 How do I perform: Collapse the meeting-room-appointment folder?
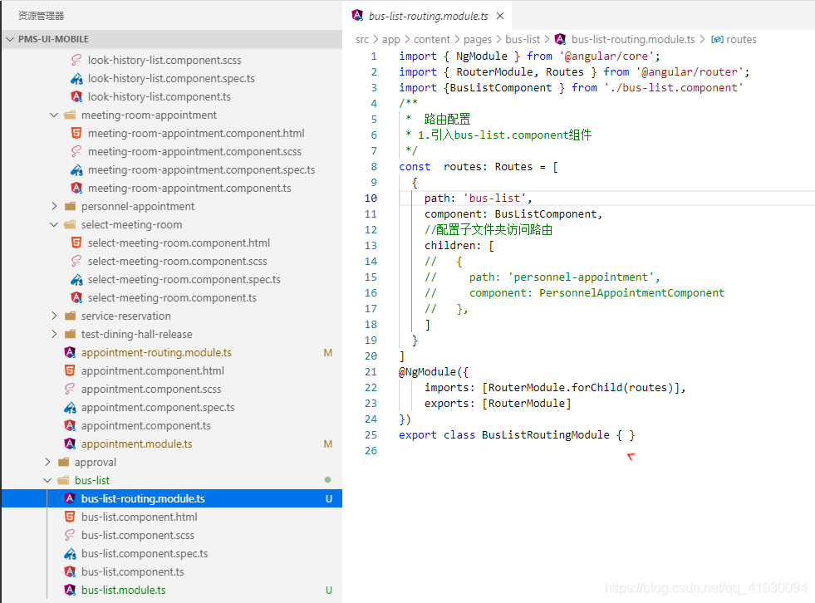pos(54,115)
